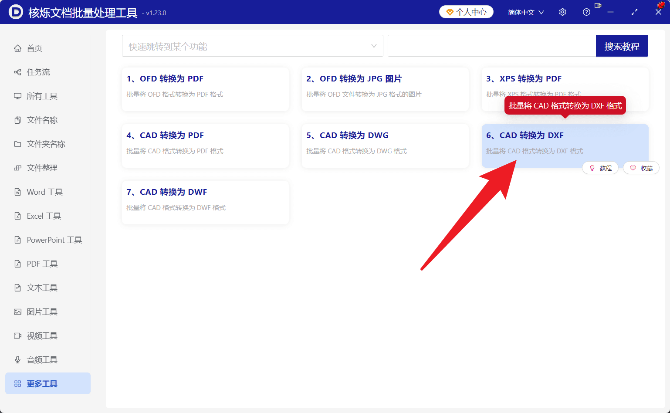
Task: Open the CAD 转换为 DXF card
Action: tap(565, 146)
